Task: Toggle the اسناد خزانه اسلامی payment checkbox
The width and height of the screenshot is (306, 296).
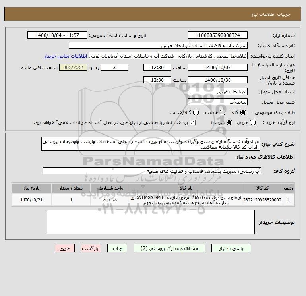Action: (193, 122)
